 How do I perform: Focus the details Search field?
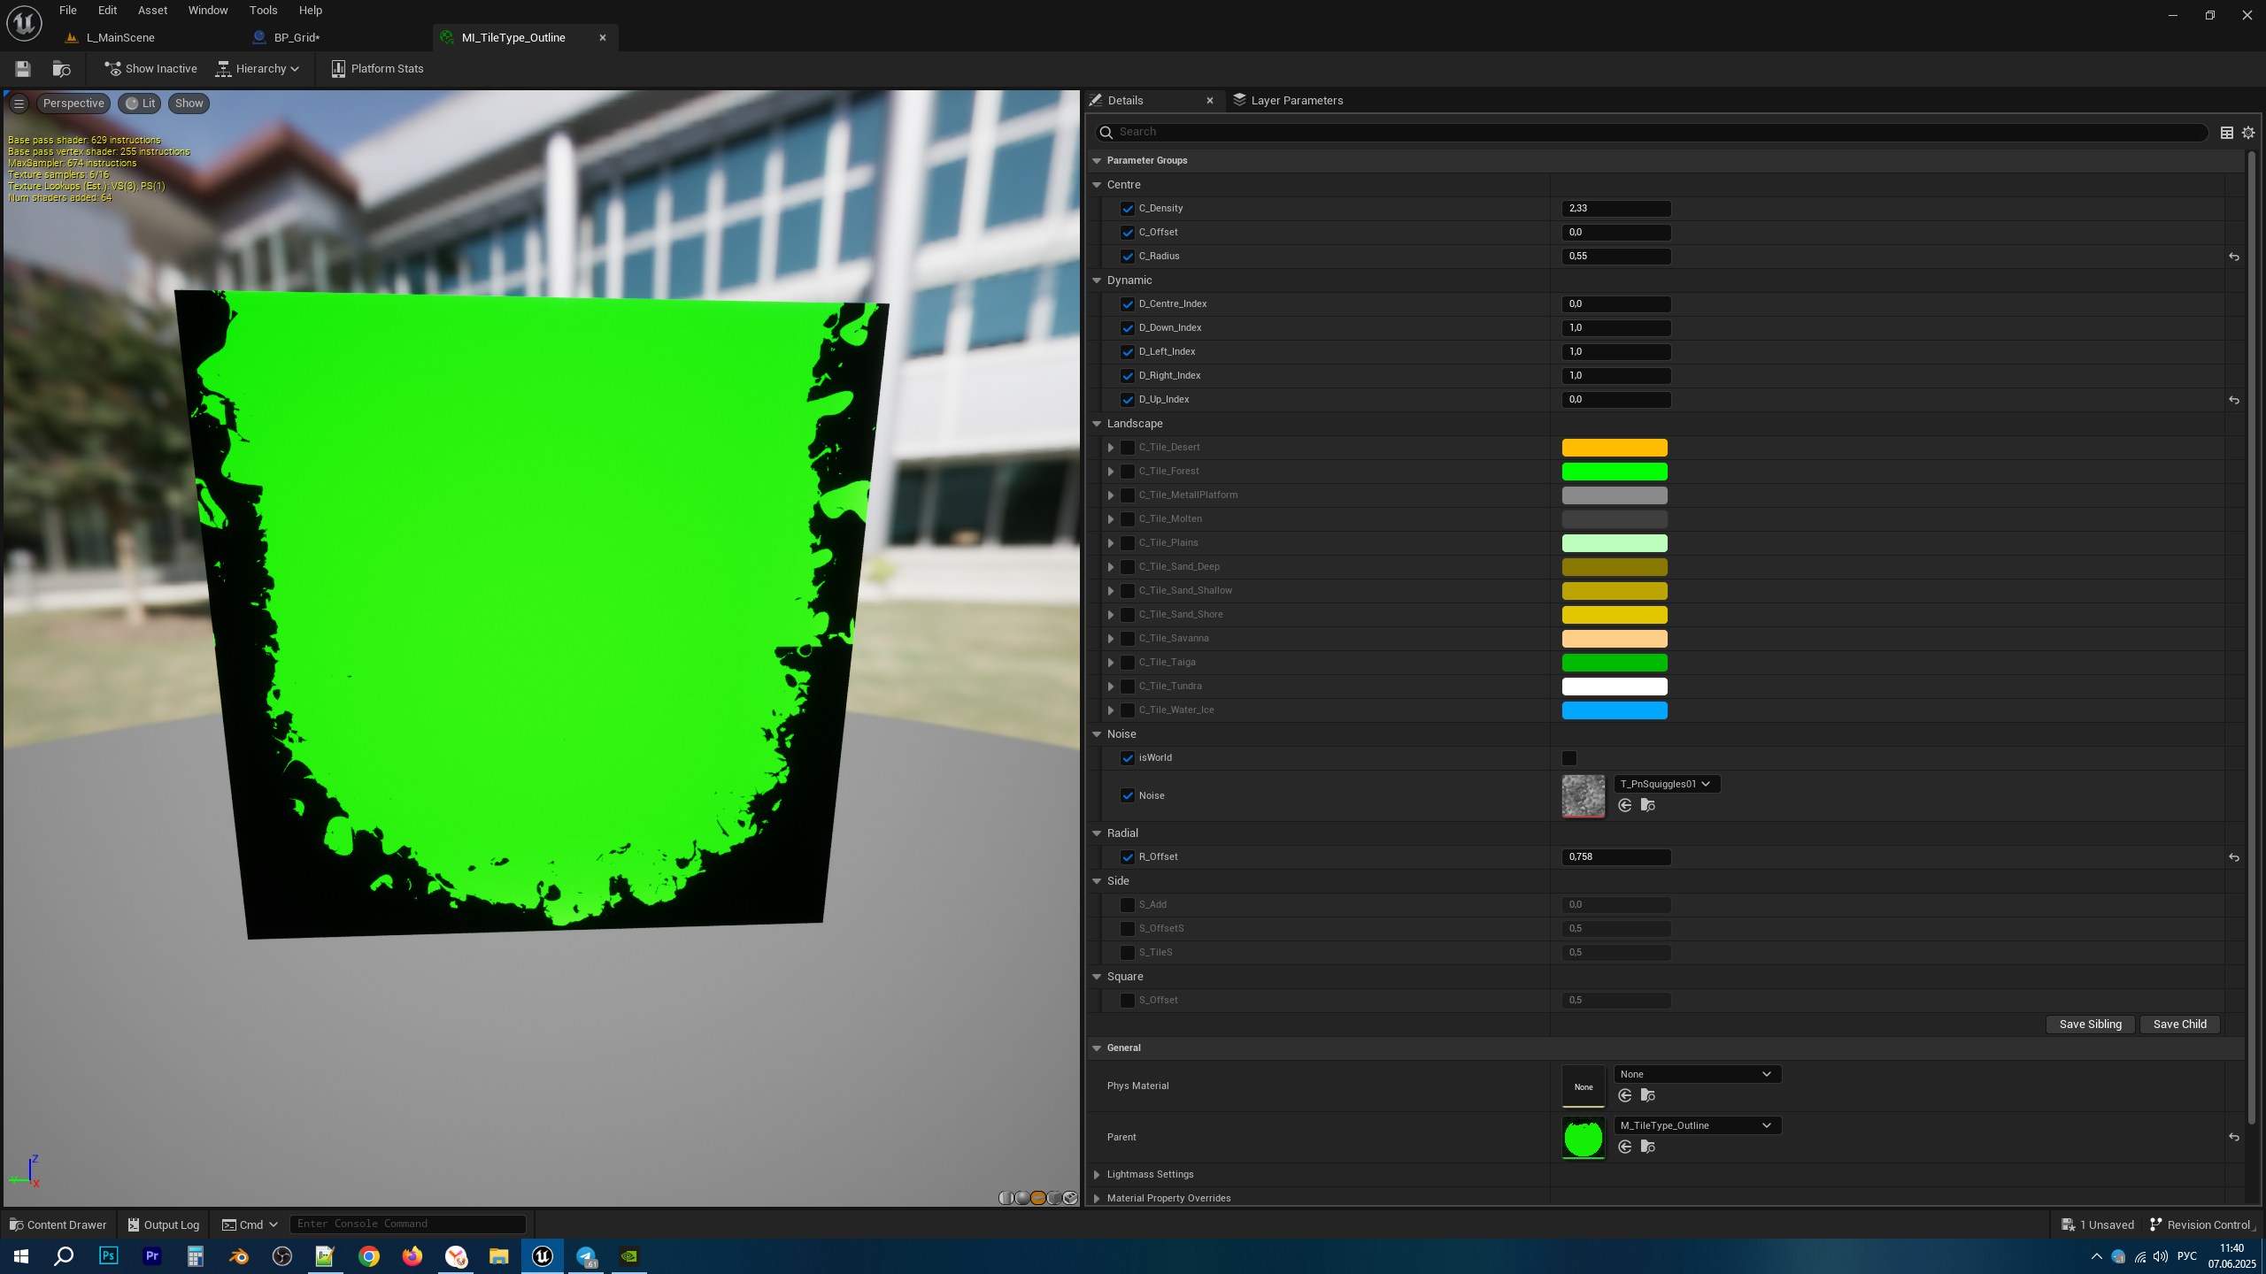point(1652,133)
